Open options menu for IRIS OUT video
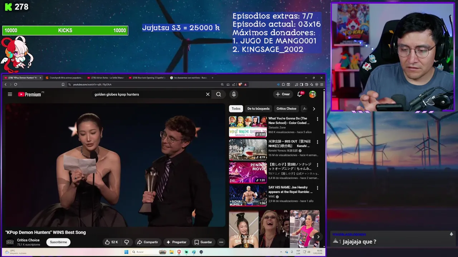Screen dimensions: 458x257 tap(317, 142)
